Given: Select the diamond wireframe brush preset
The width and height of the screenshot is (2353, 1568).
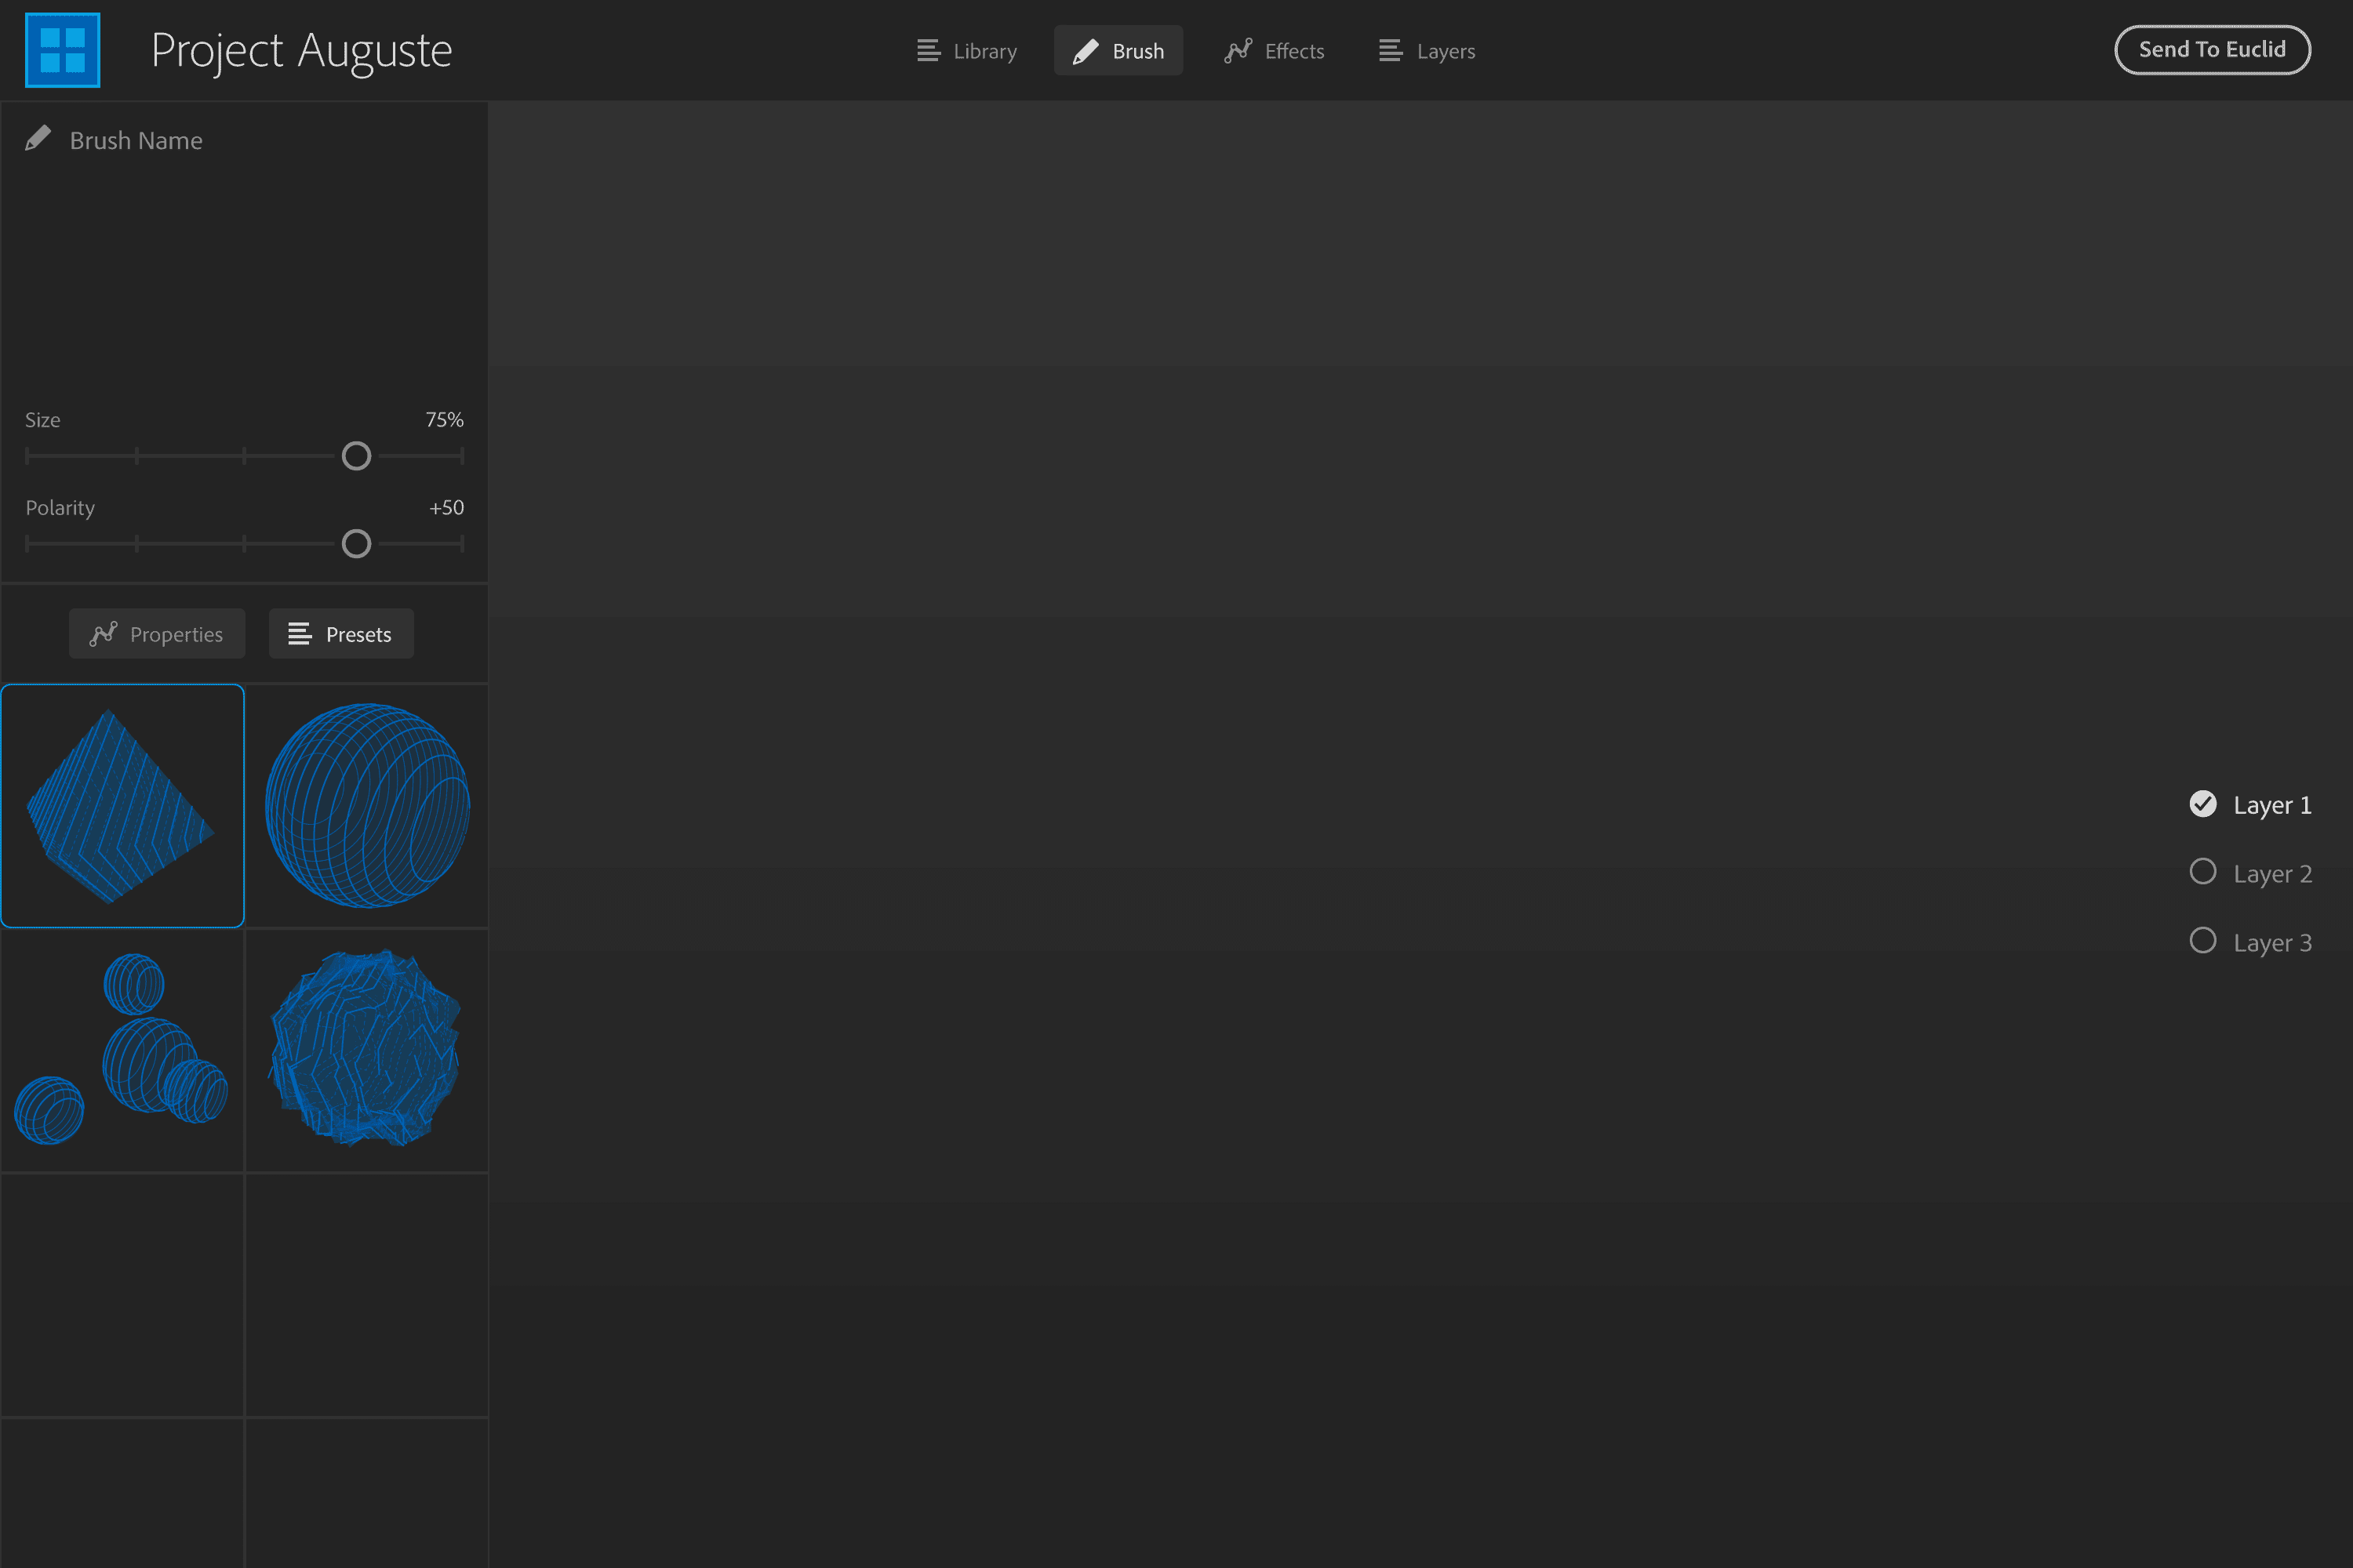Looking at the screenshot, I should pyautogui.click(x=123, y=805).
